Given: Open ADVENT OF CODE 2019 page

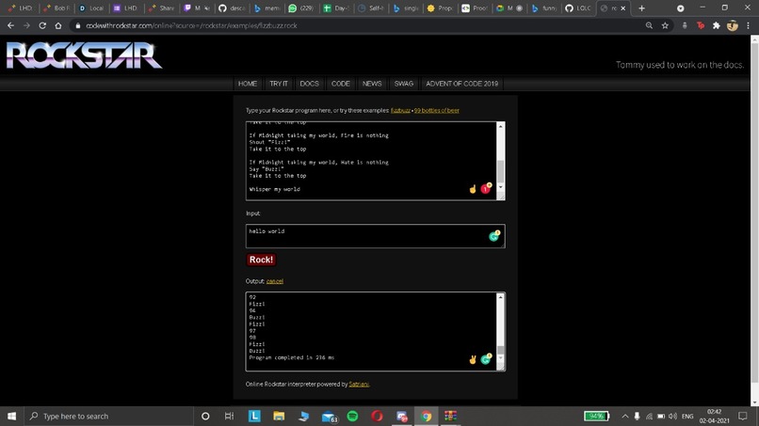Looking at the screenshot, I should pos(461,84).
